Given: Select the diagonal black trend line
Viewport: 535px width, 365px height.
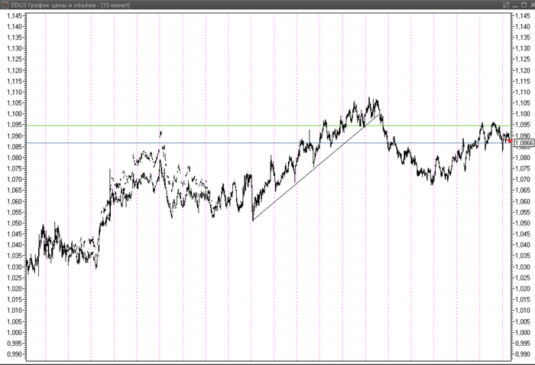Looking at the screenshot, I should pyautogui.click(x=316, y=168).
